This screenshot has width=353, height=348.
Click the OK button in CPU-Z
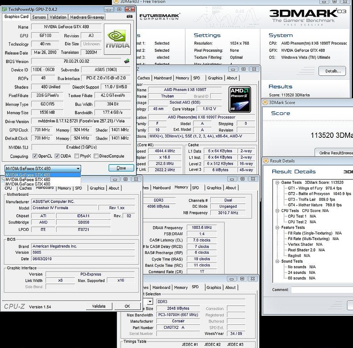(127, 306)
